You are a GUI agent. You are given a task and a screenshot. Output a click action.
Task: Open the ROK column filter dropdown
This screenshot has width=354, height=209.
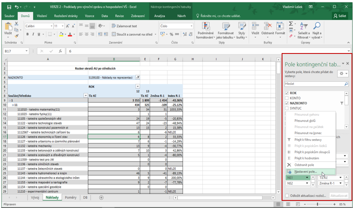pos(137,87)
